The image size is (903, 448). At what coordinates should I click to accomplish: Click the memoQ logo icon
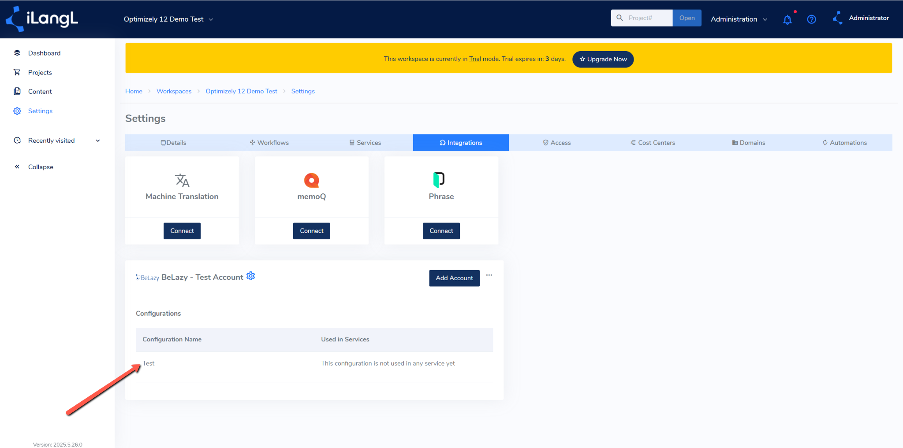point(312,180)
